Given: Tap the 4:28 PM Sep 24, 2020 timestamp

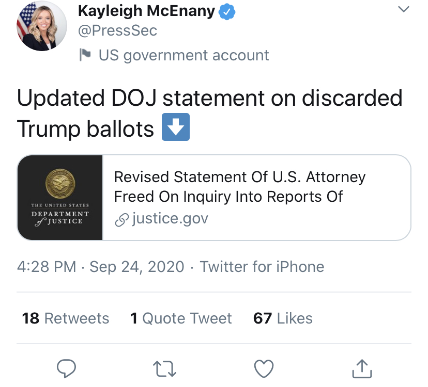Looking at the screenshot, I should coord(100,267).
